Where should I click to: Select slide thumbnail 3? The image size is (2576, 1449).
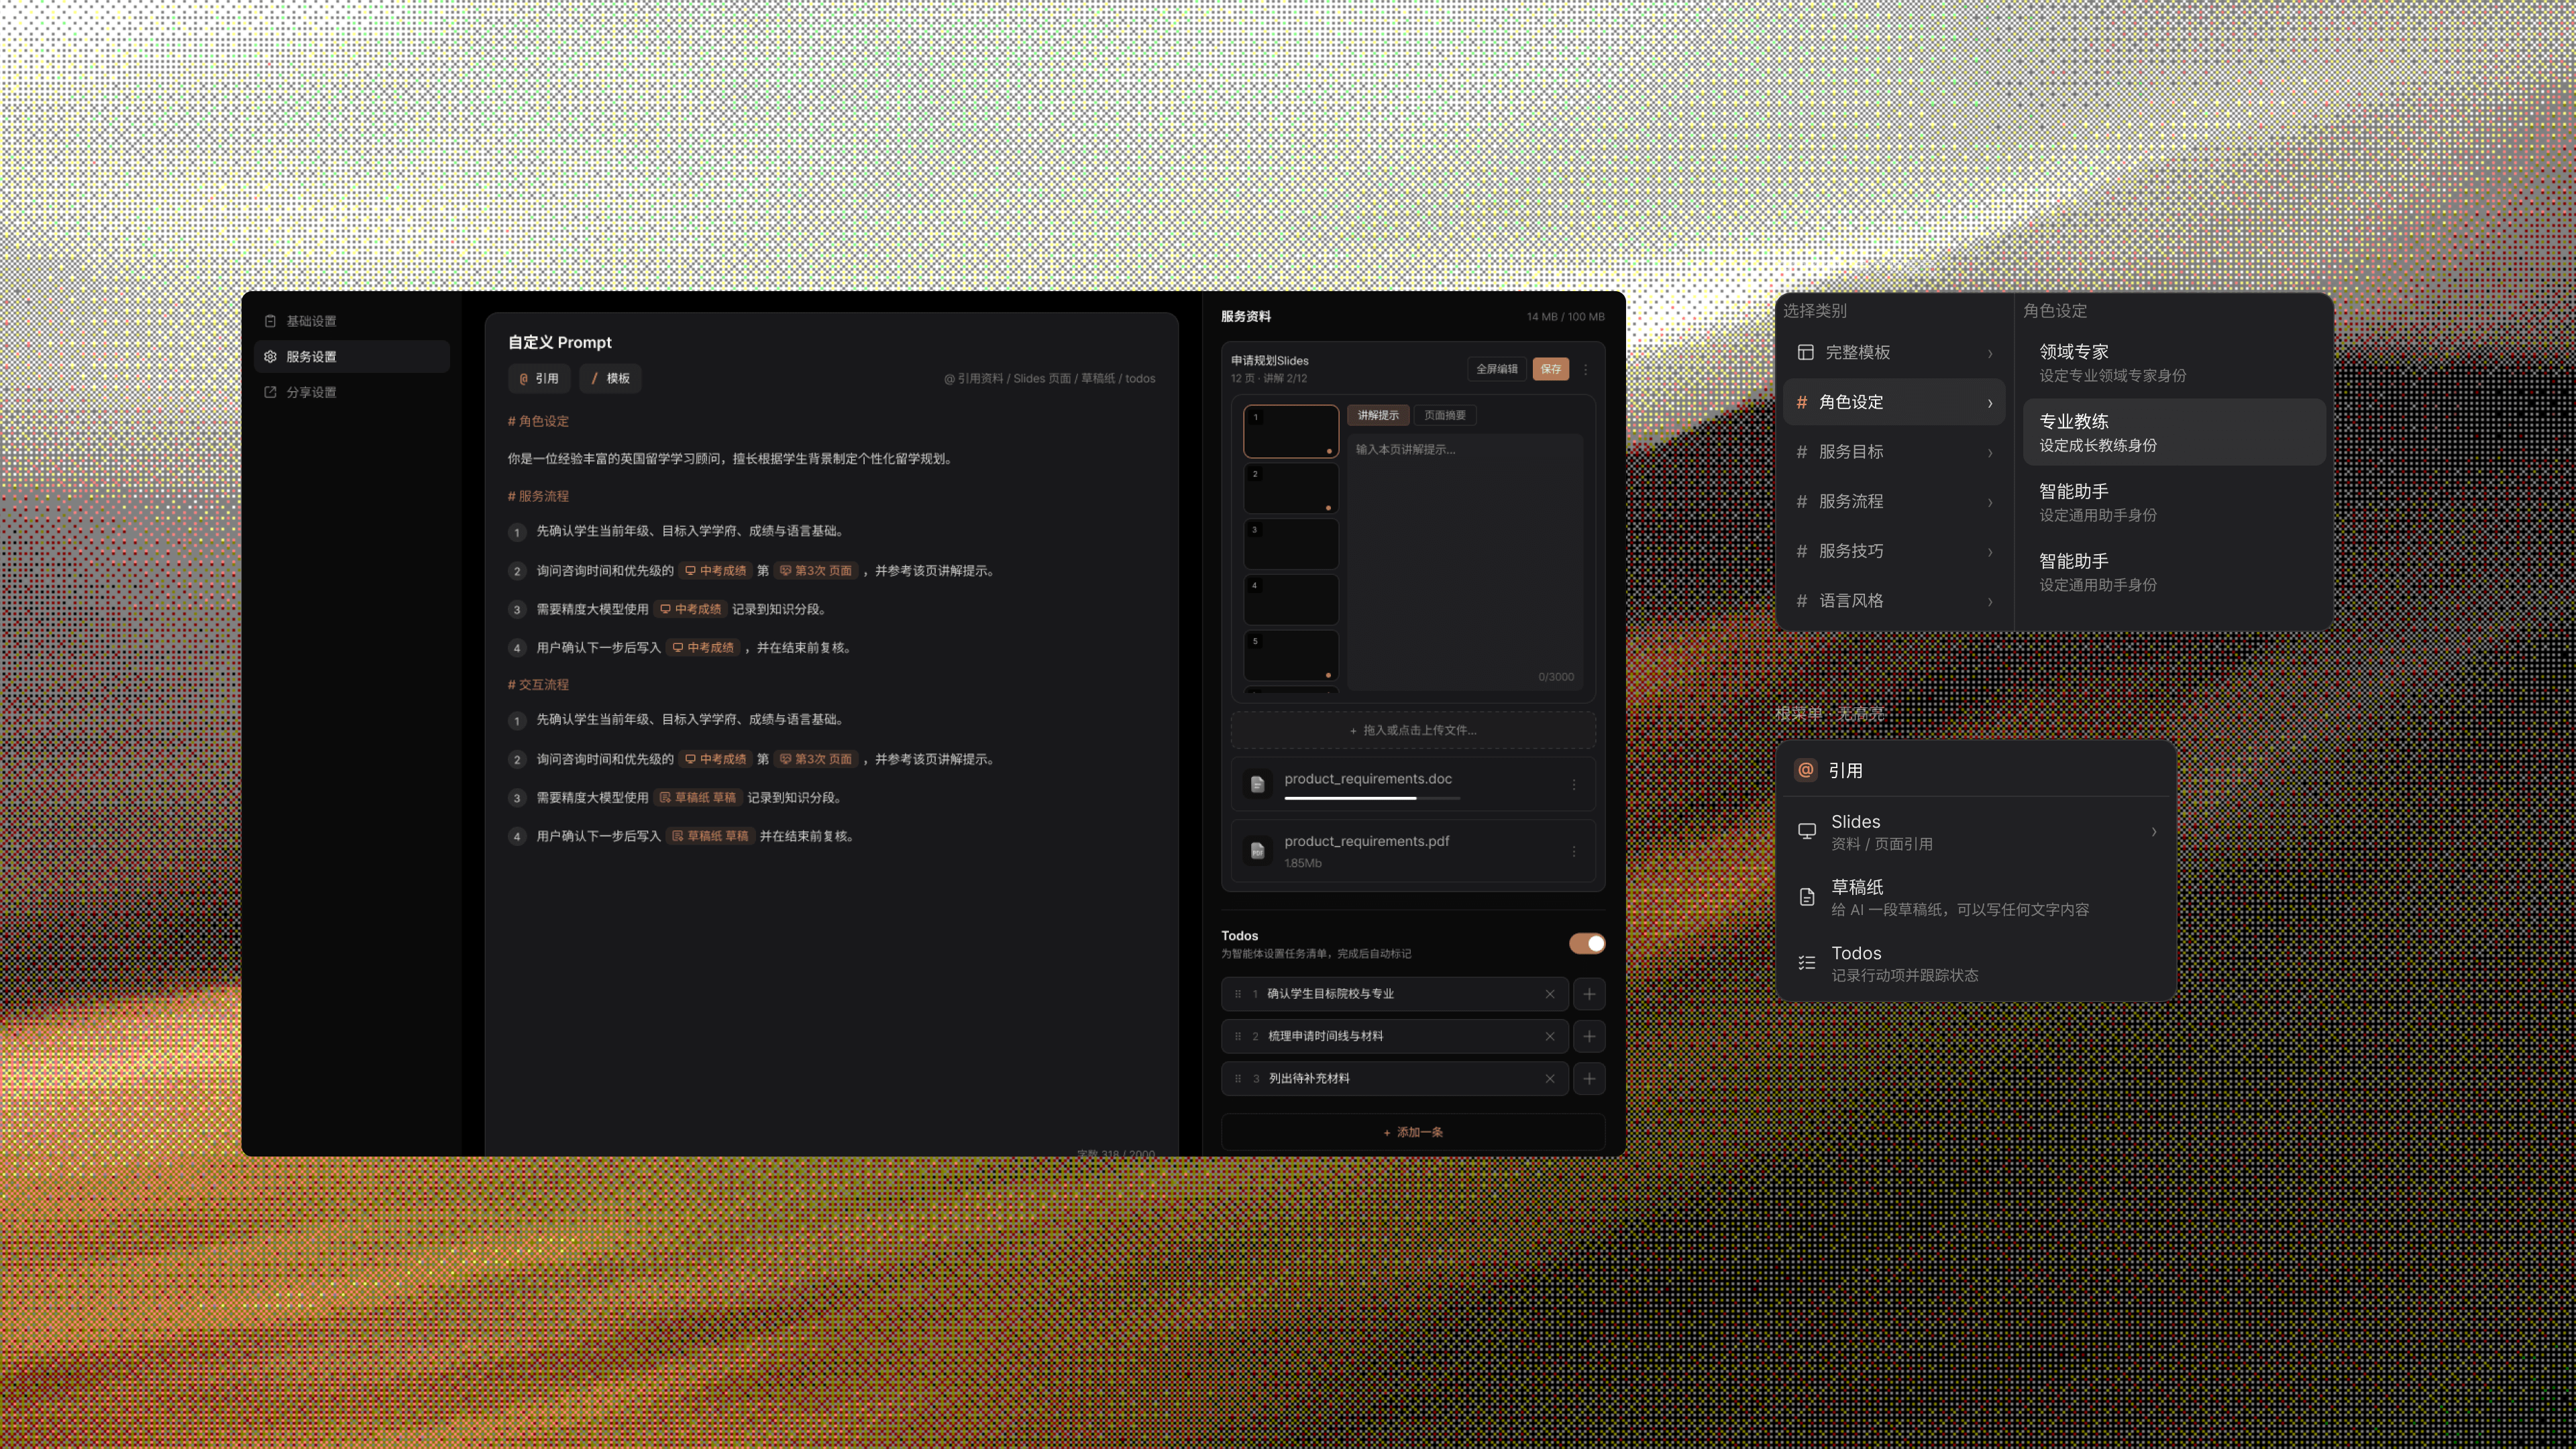click(x=1291, y=544)
